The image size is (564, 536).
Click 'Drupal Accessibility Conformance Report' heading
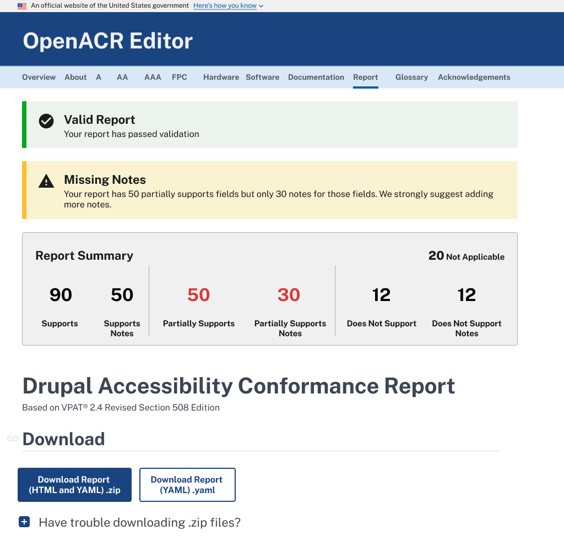tap(238, 386)
